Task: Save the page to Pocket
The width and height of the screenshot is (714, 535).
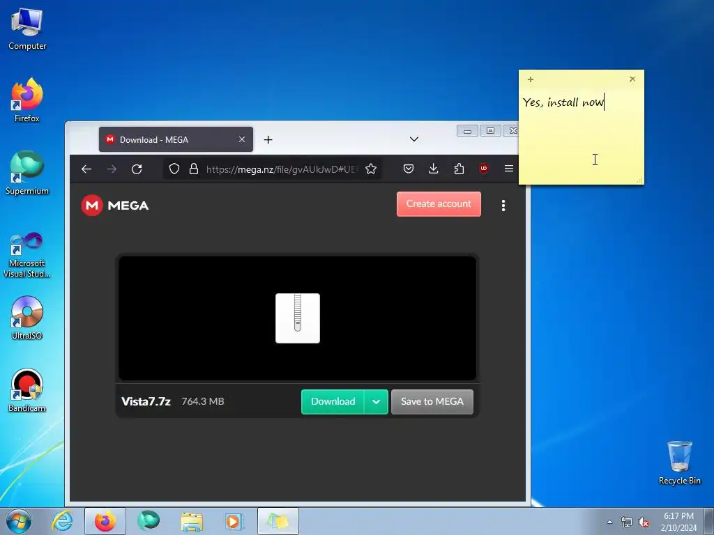Action: 409,169
